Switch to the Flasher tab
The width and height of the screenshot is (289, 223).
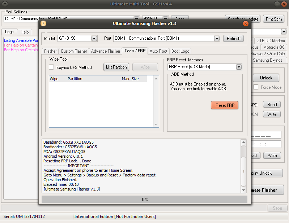[50, 51]
